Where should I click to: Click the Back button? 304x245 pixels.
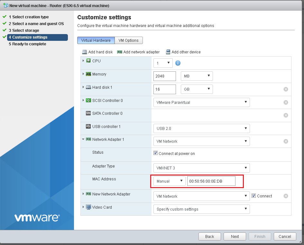tap(209, 236)
